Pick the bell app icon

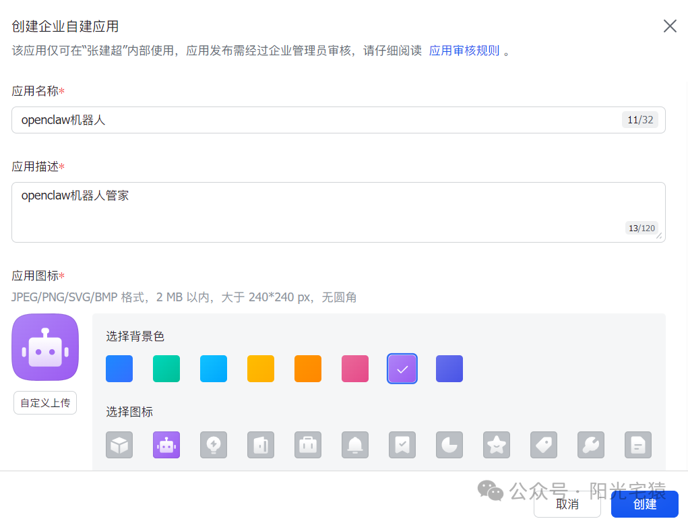[x=355, y=445]
